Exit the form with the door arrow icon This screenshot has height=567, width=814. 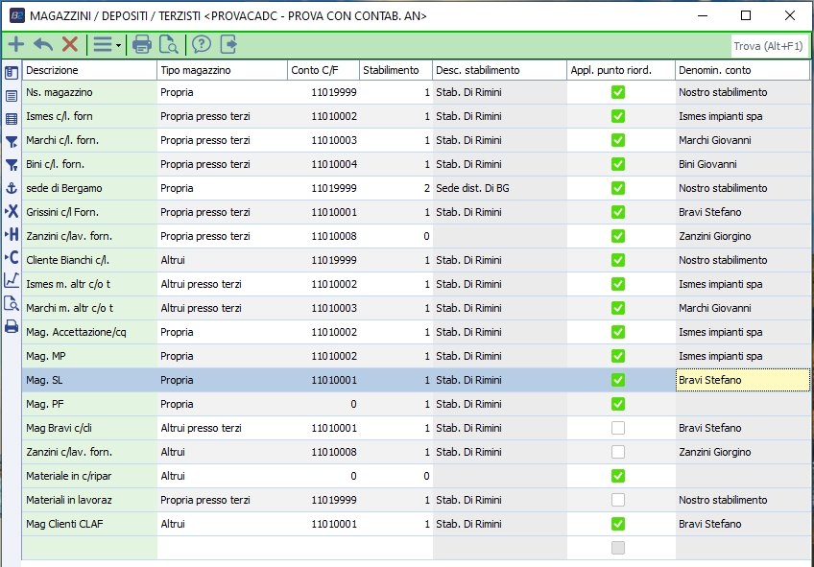click(228, 45)
